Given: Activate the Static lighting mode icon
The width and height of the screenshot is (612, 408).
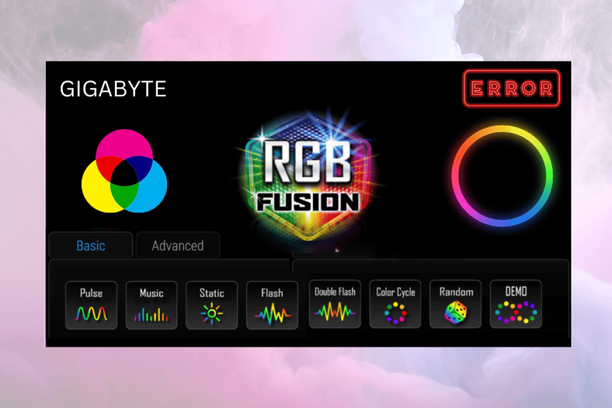Looking at the screenshot, I should click(x=212, y=305).
